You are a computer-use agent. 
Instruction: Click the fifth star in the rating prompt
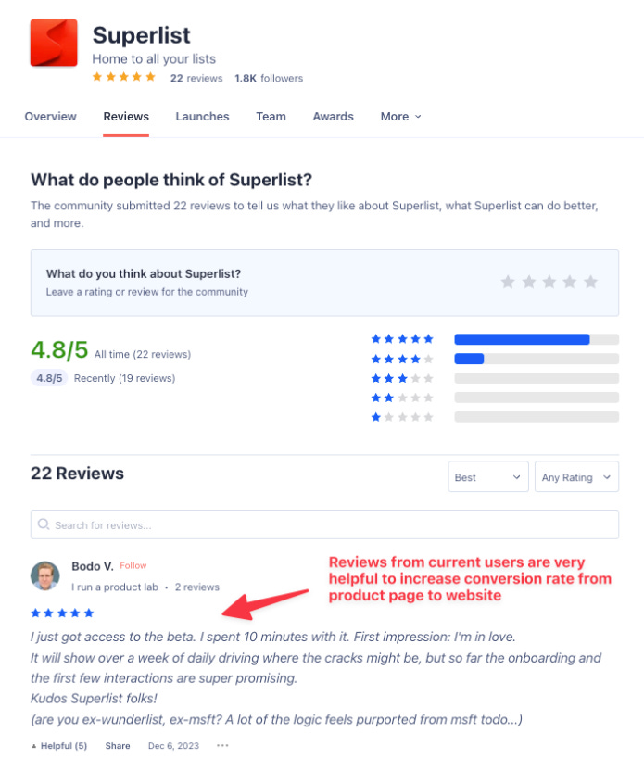[591, 281]
